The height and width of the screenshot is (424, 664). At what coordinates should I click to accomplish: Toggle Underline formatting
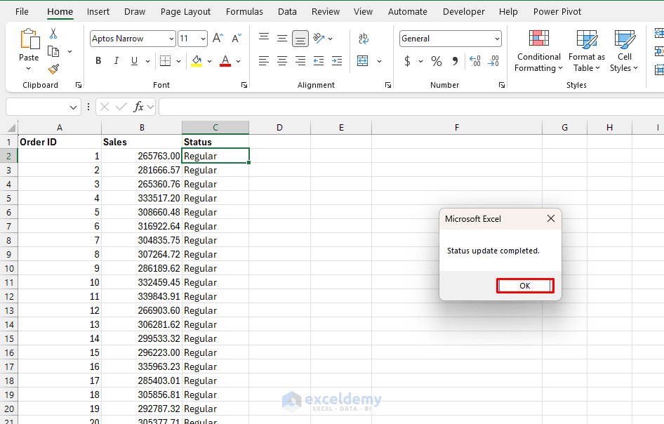[x=134, y=61]
